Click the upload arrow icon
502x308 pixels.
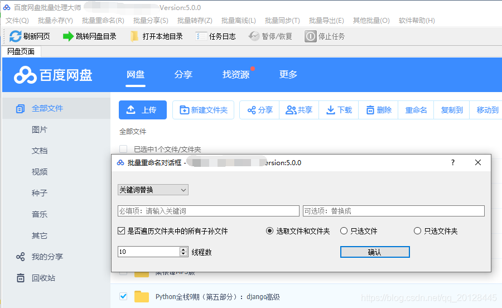(131, 110)
